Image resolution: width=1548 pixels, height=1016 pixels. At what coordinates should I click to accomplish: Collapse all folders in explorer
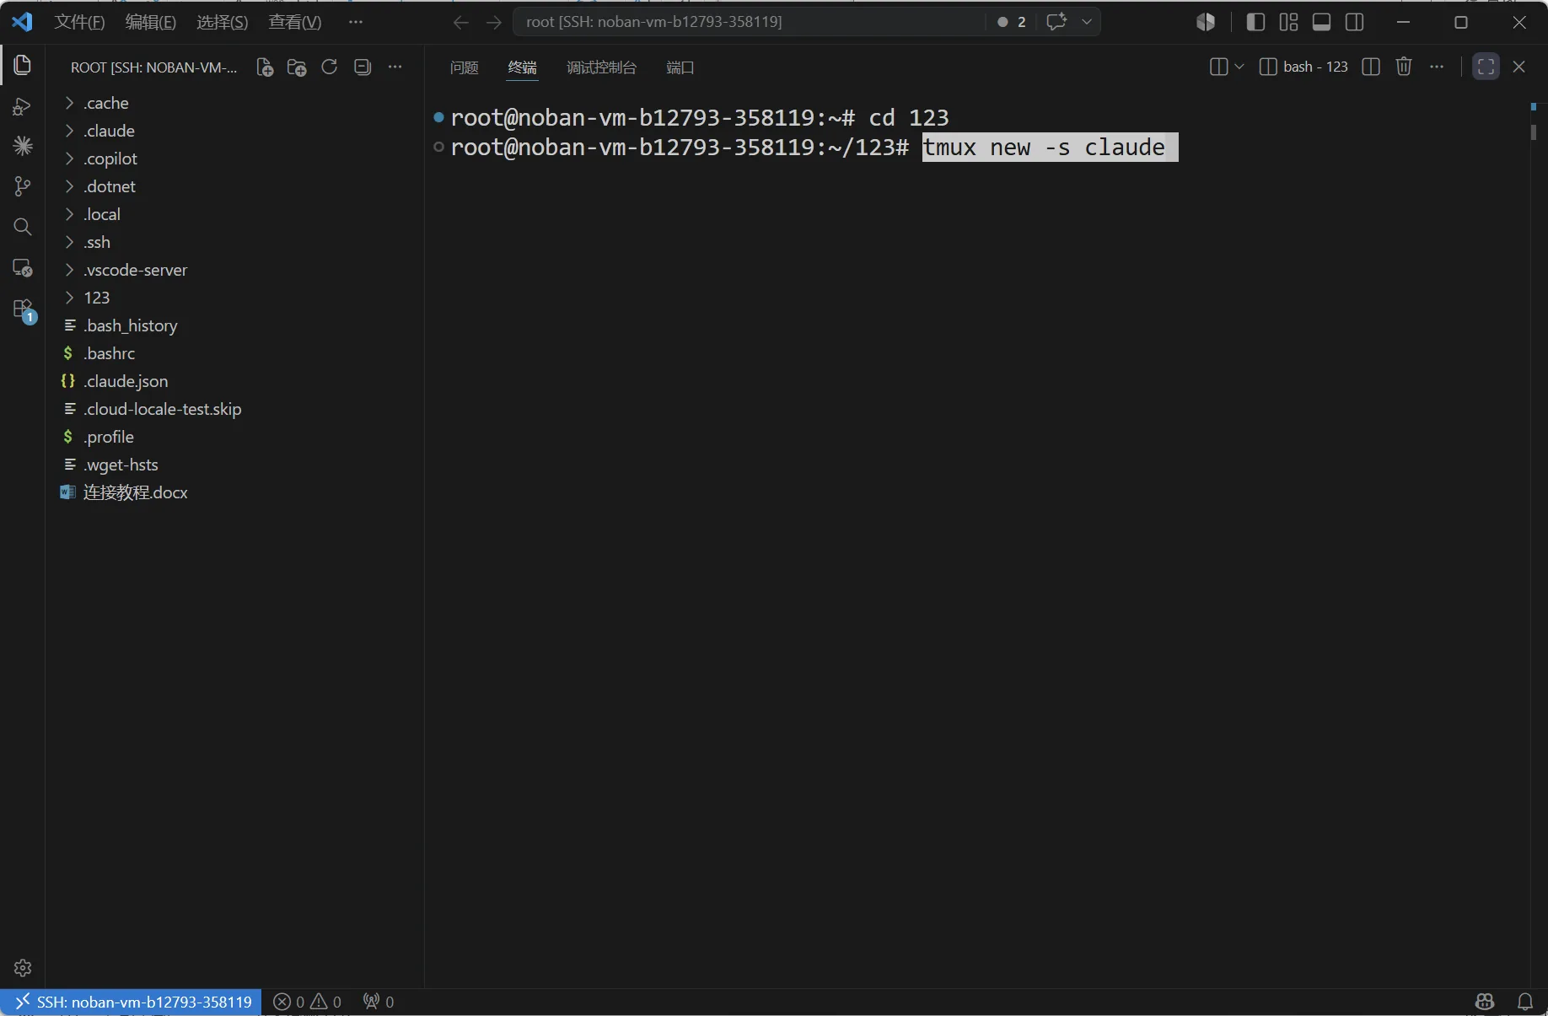tap(363, 67)
